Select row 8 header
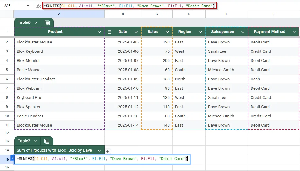 7,97
